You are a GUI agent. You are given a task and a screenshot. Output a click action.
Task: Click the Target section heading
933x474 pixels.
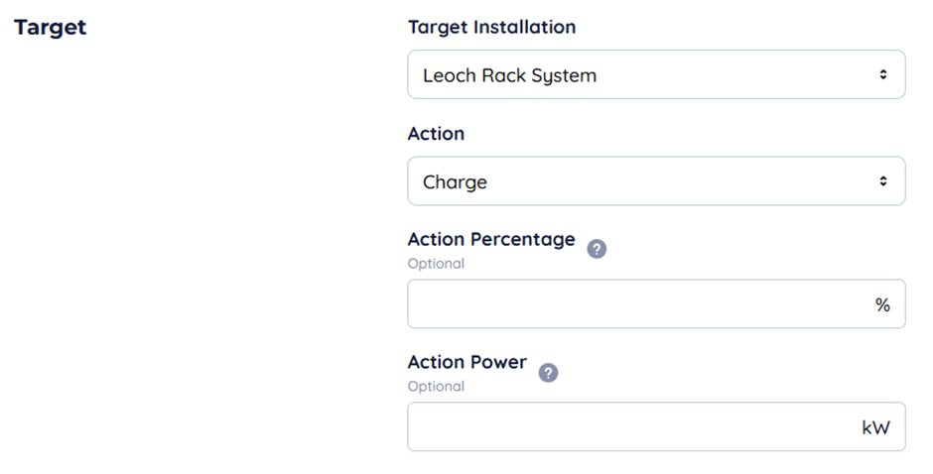pyautogui.click(x=50, y=27)
